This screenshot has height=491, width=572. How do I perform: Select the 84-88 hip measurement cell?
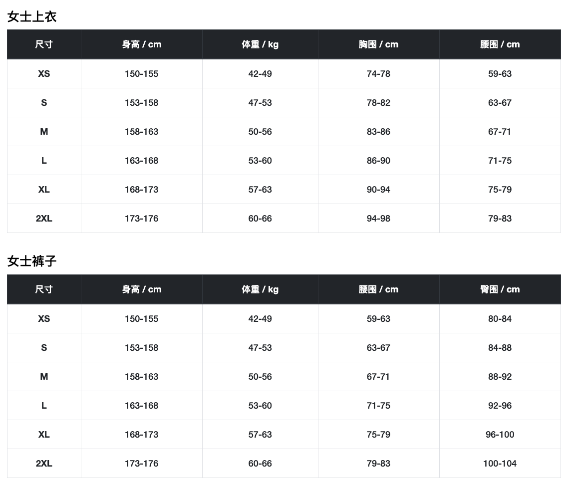coord(500,348)
